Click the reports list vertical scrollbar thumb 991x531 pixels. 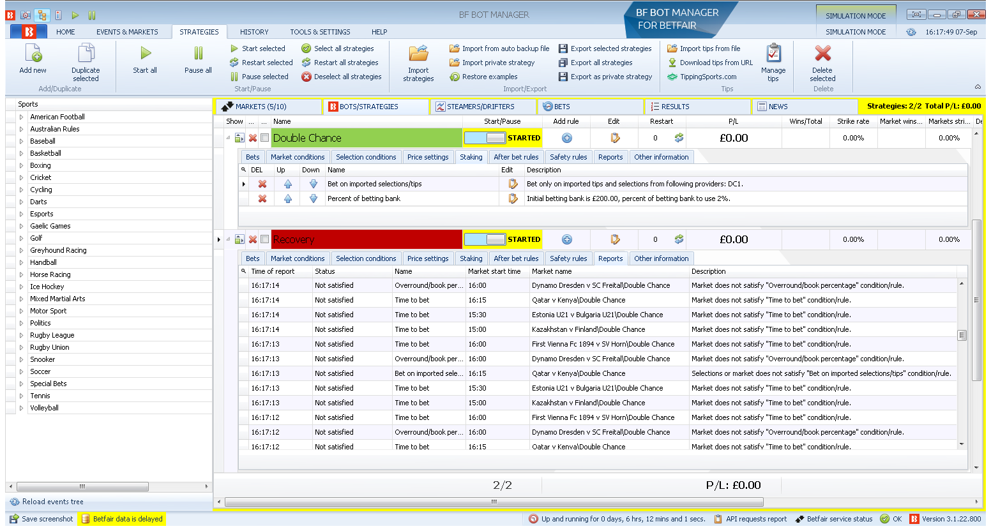click(962, 335)
